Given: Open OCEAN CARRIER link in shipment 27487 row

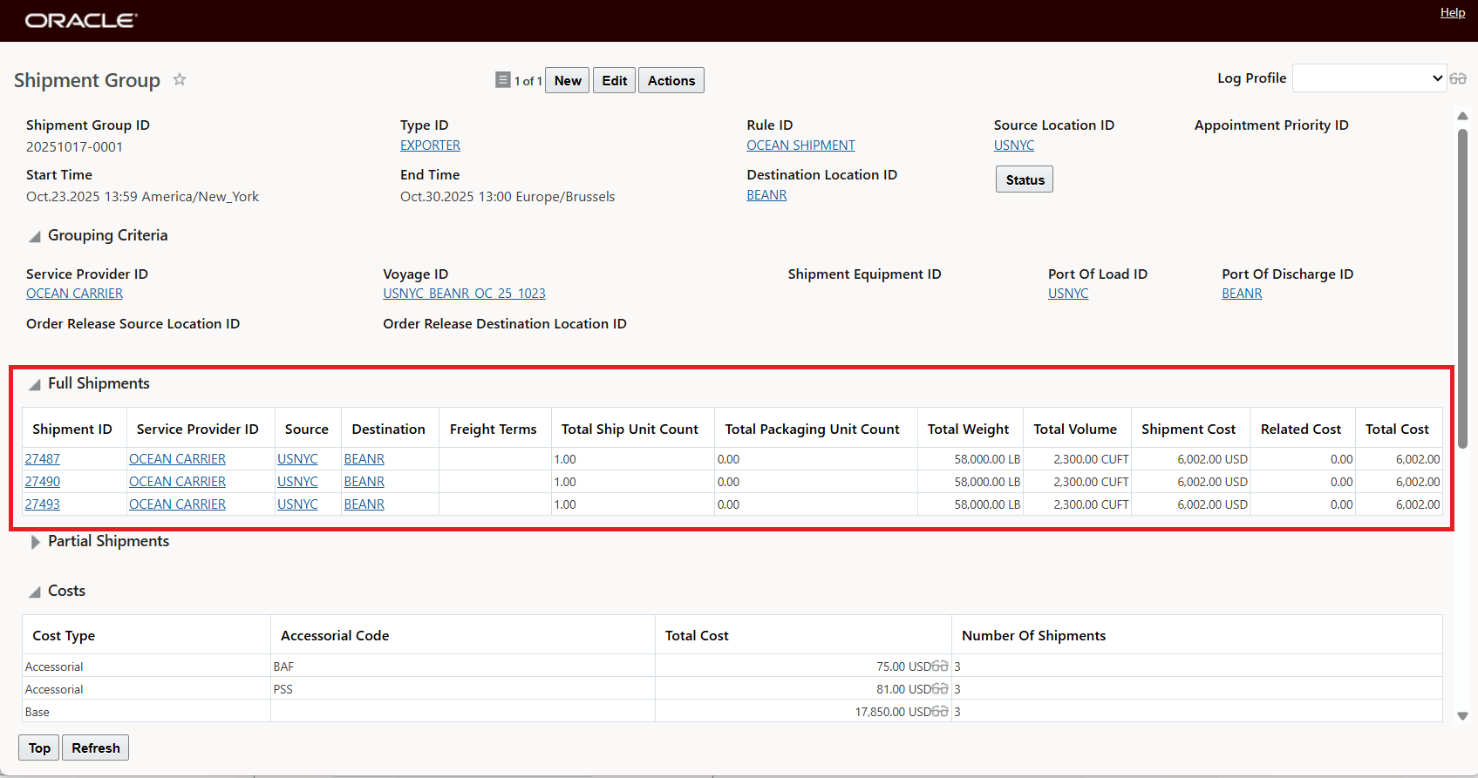Looking at the screenshot, I should coord(177,459).
